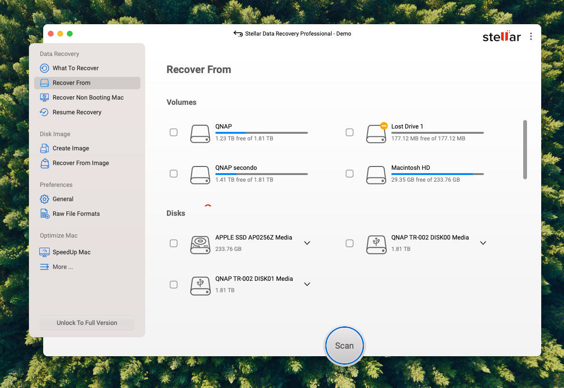The height and width of the screenshot is (388, 564).
Task: Open More ... options label
Action: click(x=63, y=267)
